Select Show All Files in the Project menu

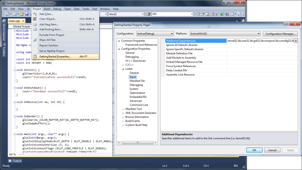[x=66, y=40]
